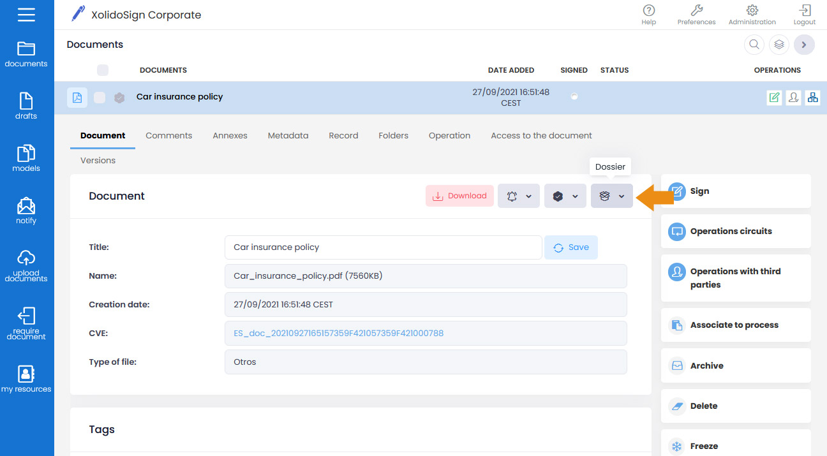The width and height of the screenshot is (827, 456).
Task: Switch to the Metadata tab
Action: (x=288, y=135)
